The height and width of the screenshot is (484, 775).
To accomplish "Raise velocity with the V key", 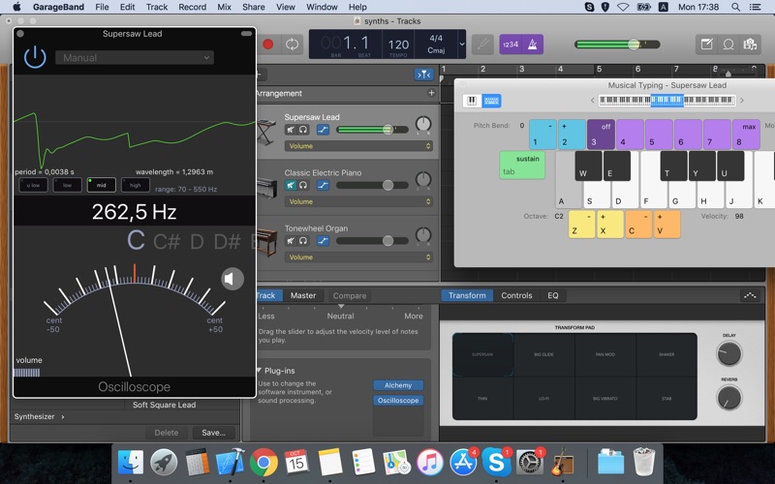I will point(666,225).
